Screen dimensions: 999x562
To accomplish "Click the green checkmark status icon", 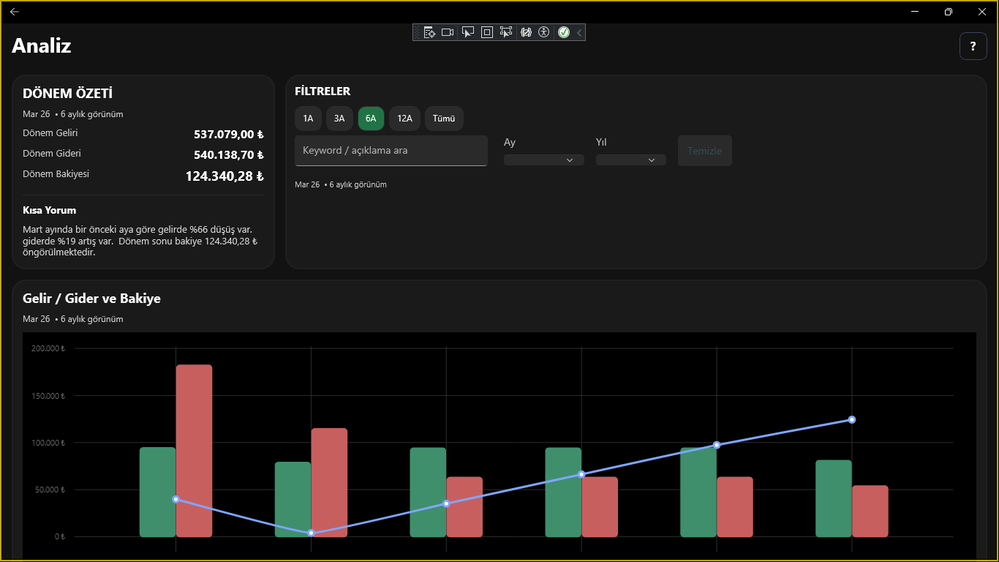I will (x=564, y=32).
